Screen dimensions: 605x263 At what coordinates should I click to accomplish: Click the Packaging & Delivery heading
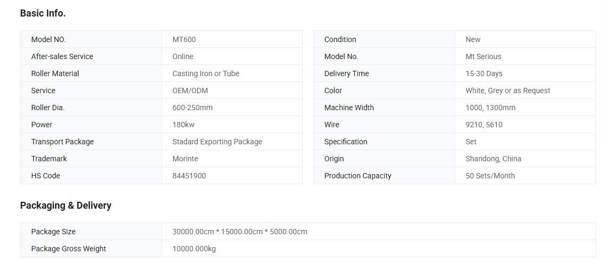[66, 206]
